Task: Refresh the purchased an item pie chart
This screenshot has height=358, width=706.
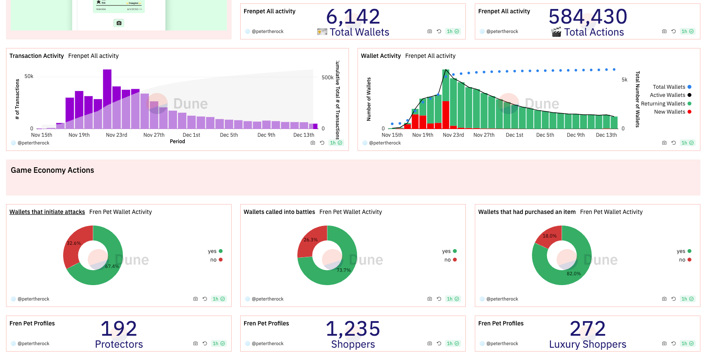Action: 674,299
